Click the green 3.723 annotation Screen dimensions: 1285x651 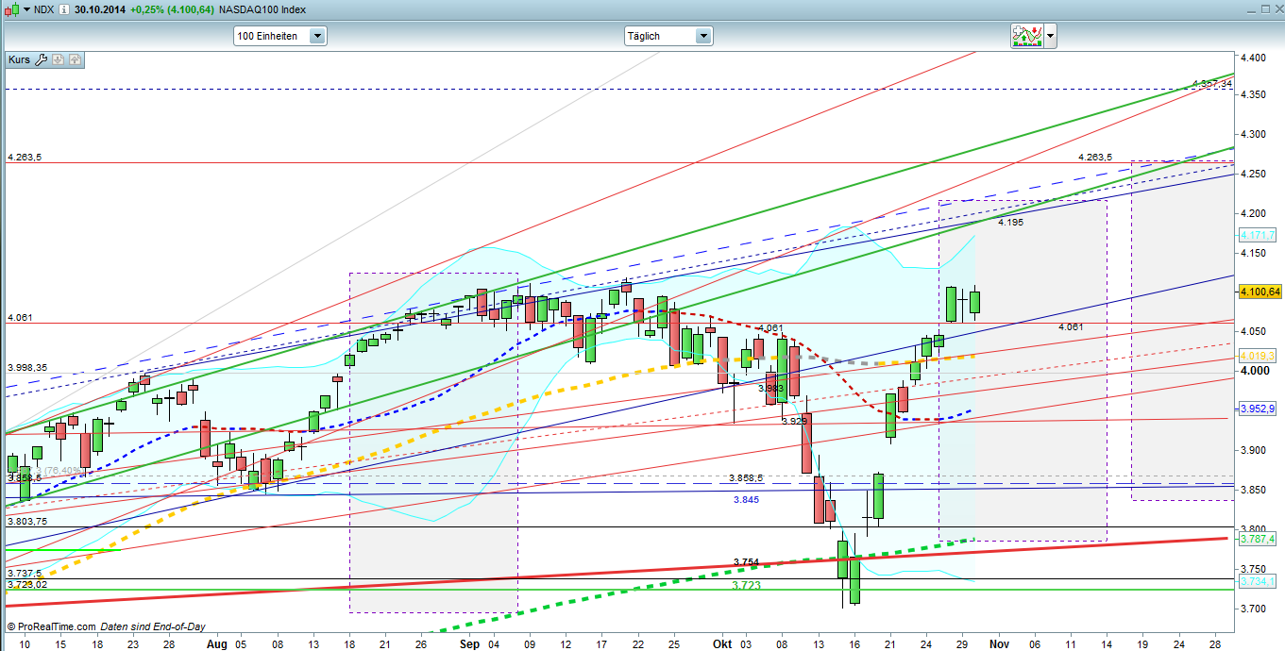click(x=747, y=586)
